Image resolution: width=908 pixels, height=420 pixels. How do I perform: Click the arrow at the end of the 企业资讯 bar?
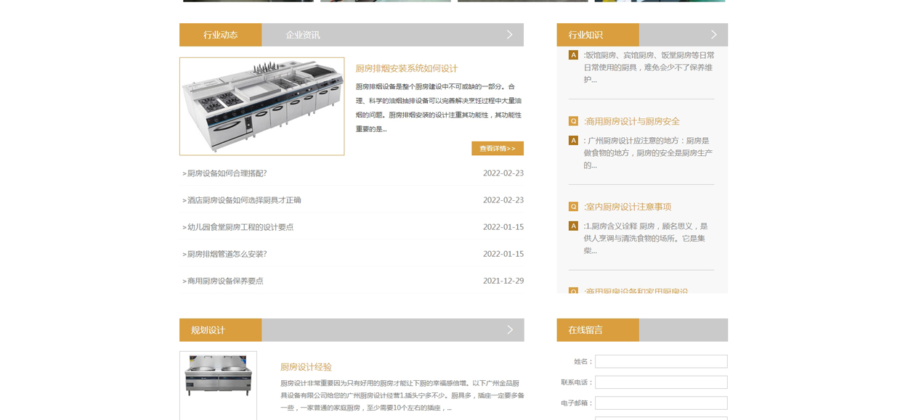point(509,35)
